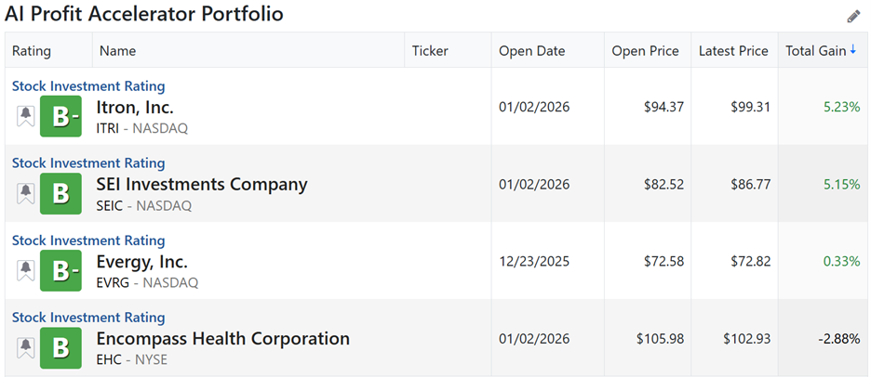Toggle the alert bell for SEI Investments Company
The image size is (871, 377).
(25, 193)
